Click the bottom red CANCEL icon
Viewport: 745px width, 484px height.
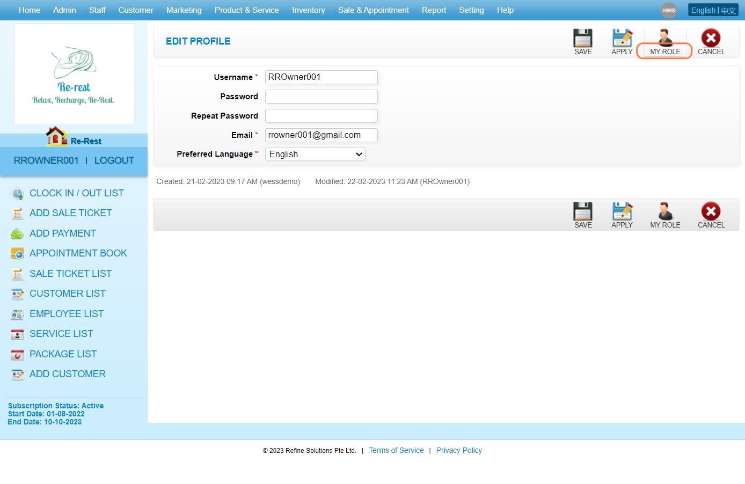click(711, 211)
